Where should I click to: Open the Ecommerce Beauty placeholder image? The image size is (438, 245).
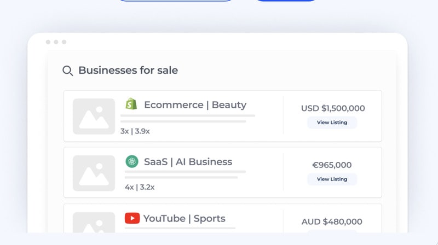[94, 116]
